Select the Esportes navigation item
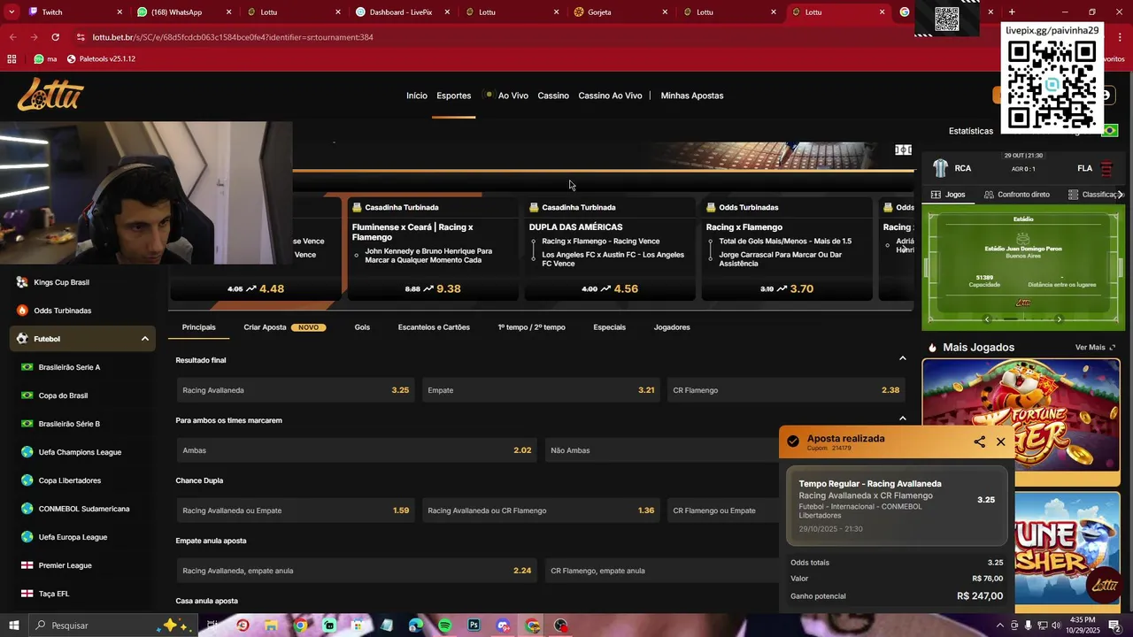 click(454, 96)
